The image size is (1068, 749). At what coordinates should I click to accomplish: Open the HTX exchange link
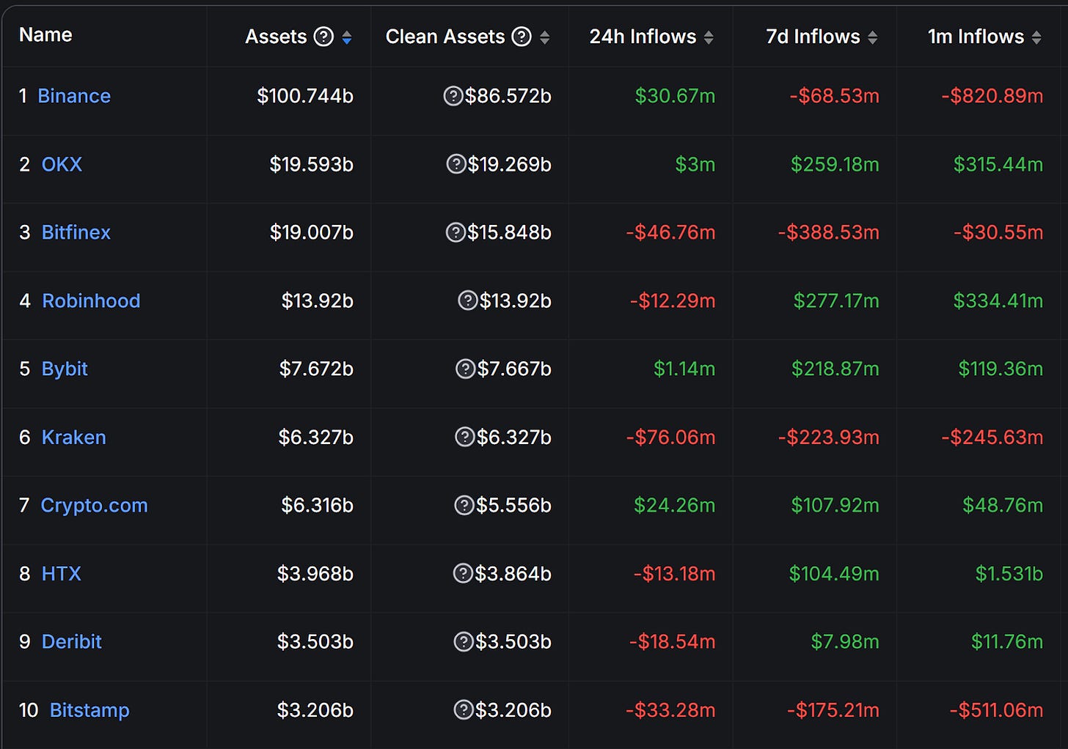62,573
